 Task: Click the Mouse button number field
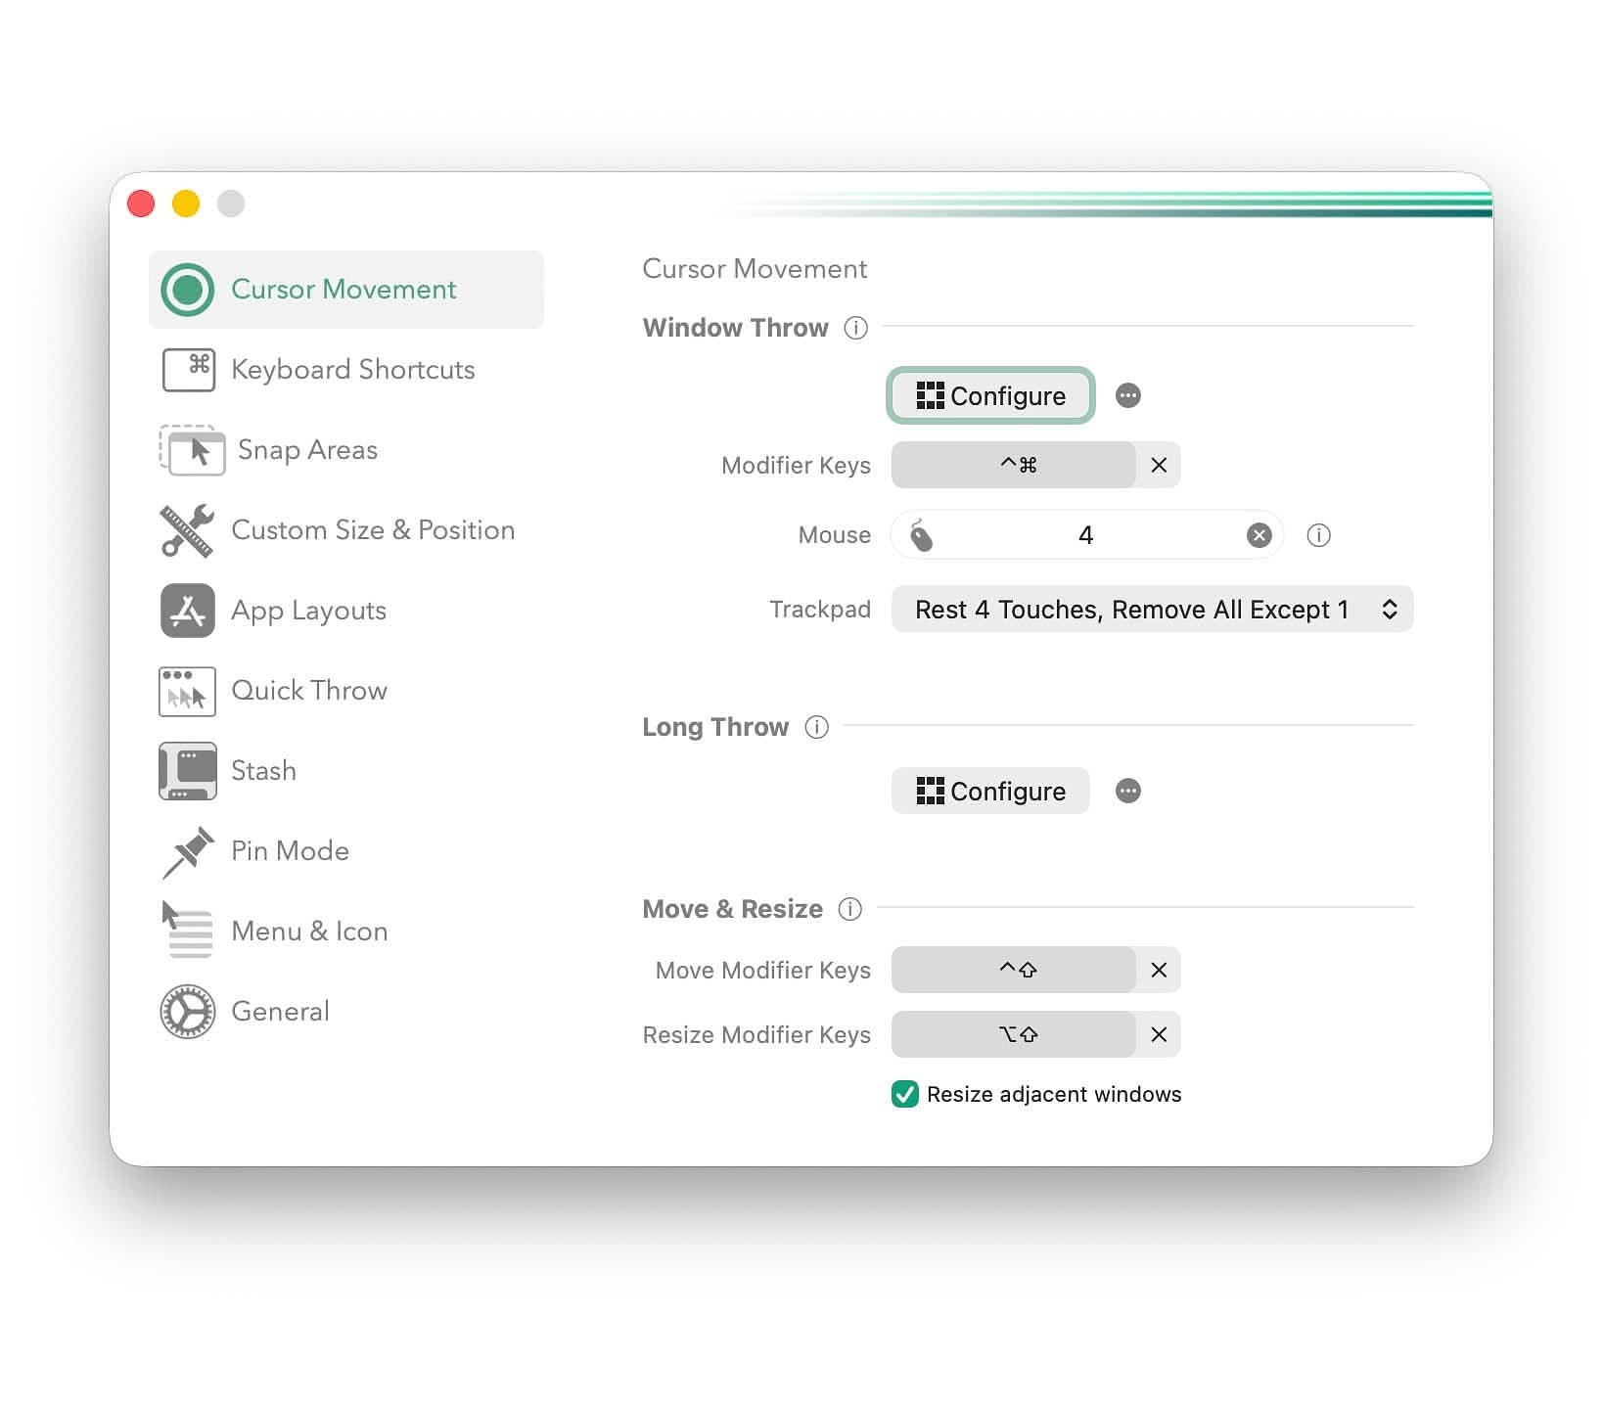[x=1085, y=534]
